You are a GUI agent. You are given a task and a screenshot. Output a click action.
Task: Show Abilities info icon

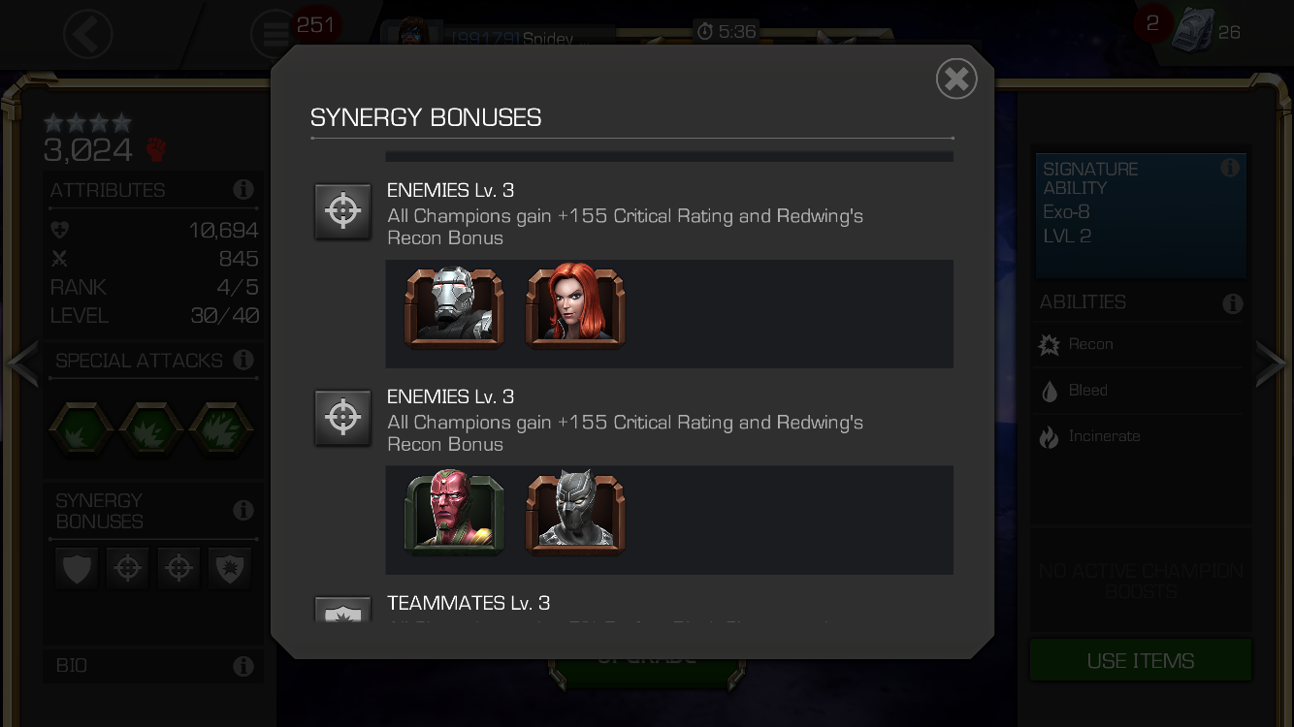coord(1233,303)
